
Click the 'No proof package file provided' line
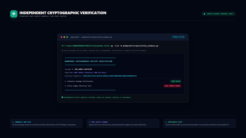pyautogui.click(x=105, y=51)
